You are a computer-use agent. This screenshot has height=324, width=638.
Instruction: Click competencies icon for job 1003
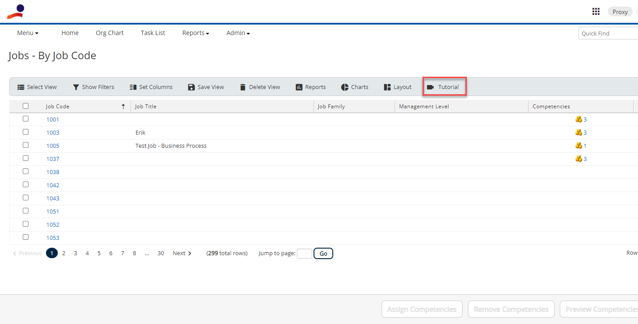(578, 132)
